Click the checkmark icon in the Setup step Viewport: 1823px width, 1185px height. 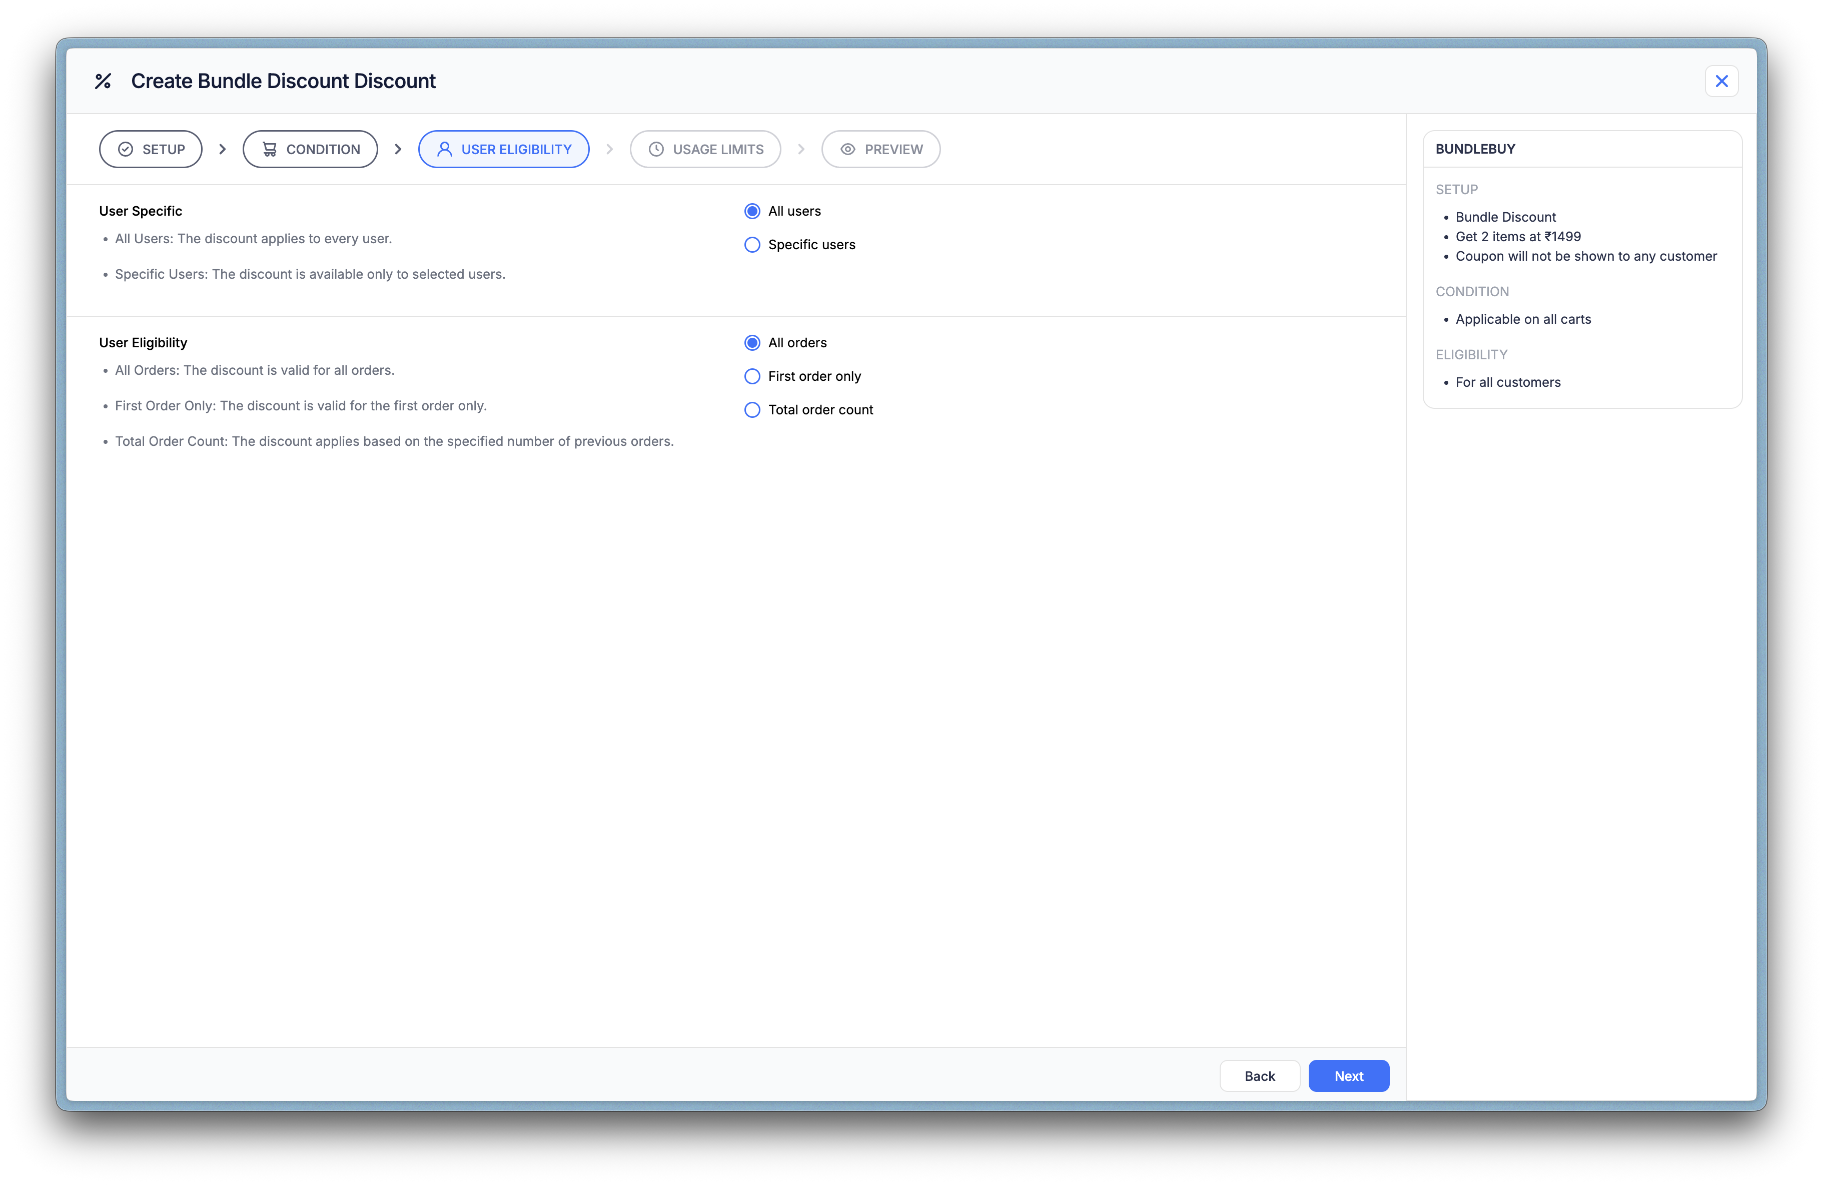point(126,149)
